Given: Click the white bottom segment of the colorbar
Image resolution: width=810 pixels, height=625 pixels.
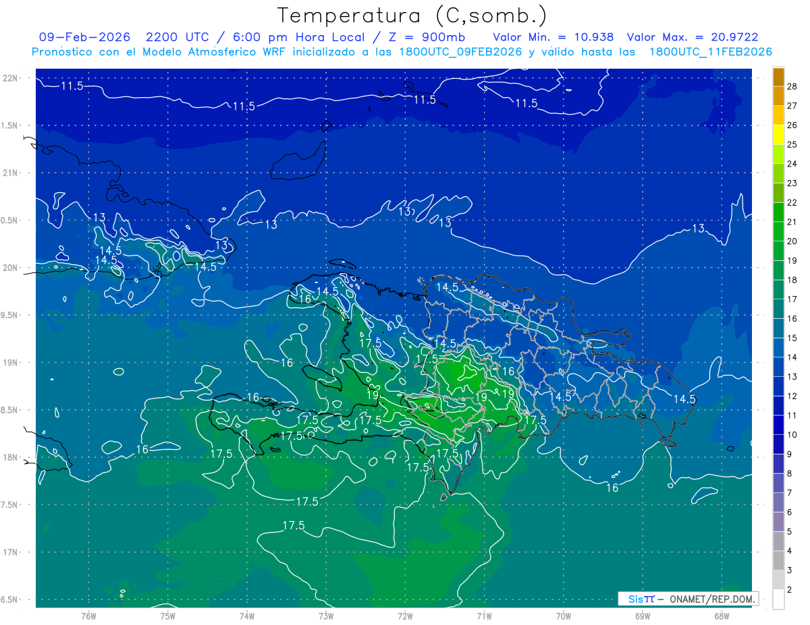Looking at the screenshot, I should [778, 599].
